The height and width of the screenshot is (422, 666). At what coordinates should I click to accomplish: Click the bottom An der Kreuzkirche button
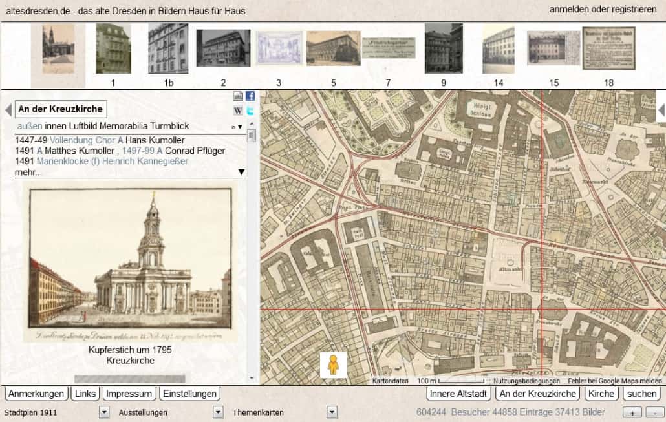pos(538,394)
